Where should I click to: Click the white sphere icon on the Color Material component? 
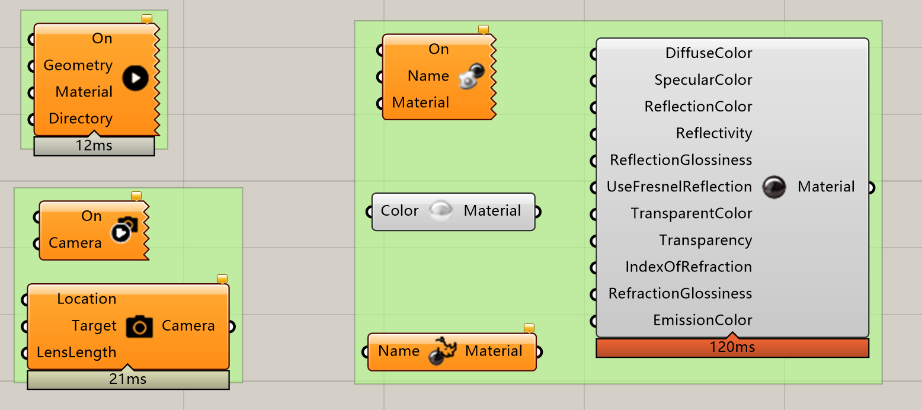(x=441, y=211)
